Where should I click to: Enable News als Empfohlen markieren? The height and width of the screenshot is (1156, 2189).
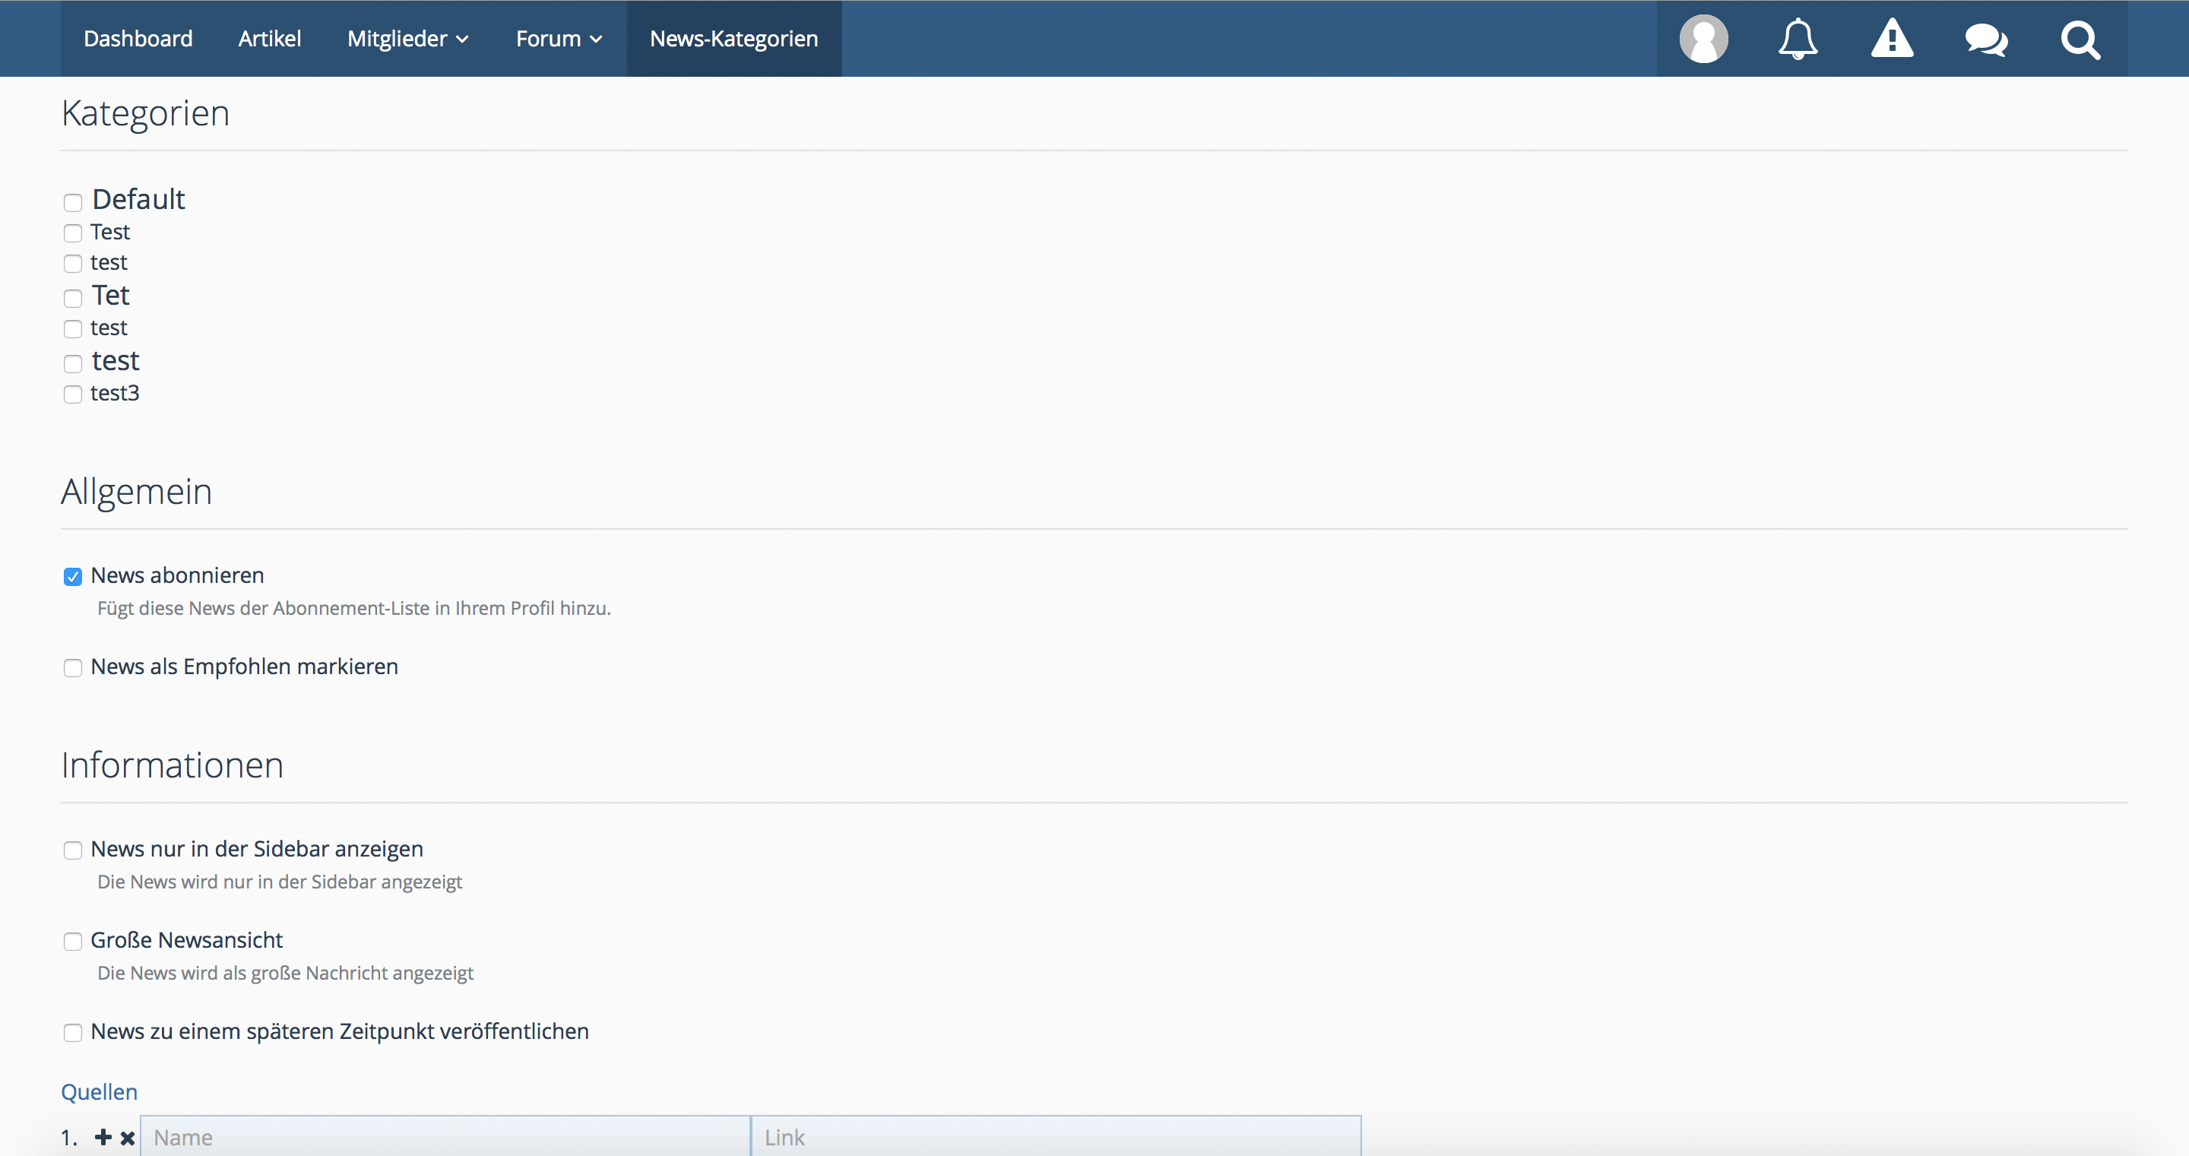point(73,668)
